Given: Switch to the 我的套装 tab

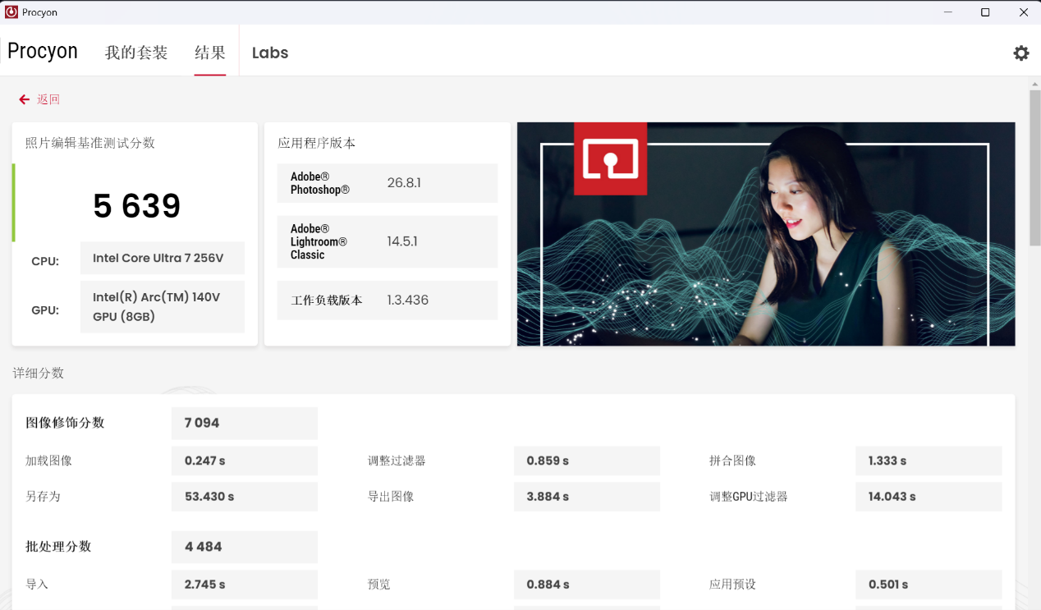Looking at the screenshot, I should click(136, 51).
